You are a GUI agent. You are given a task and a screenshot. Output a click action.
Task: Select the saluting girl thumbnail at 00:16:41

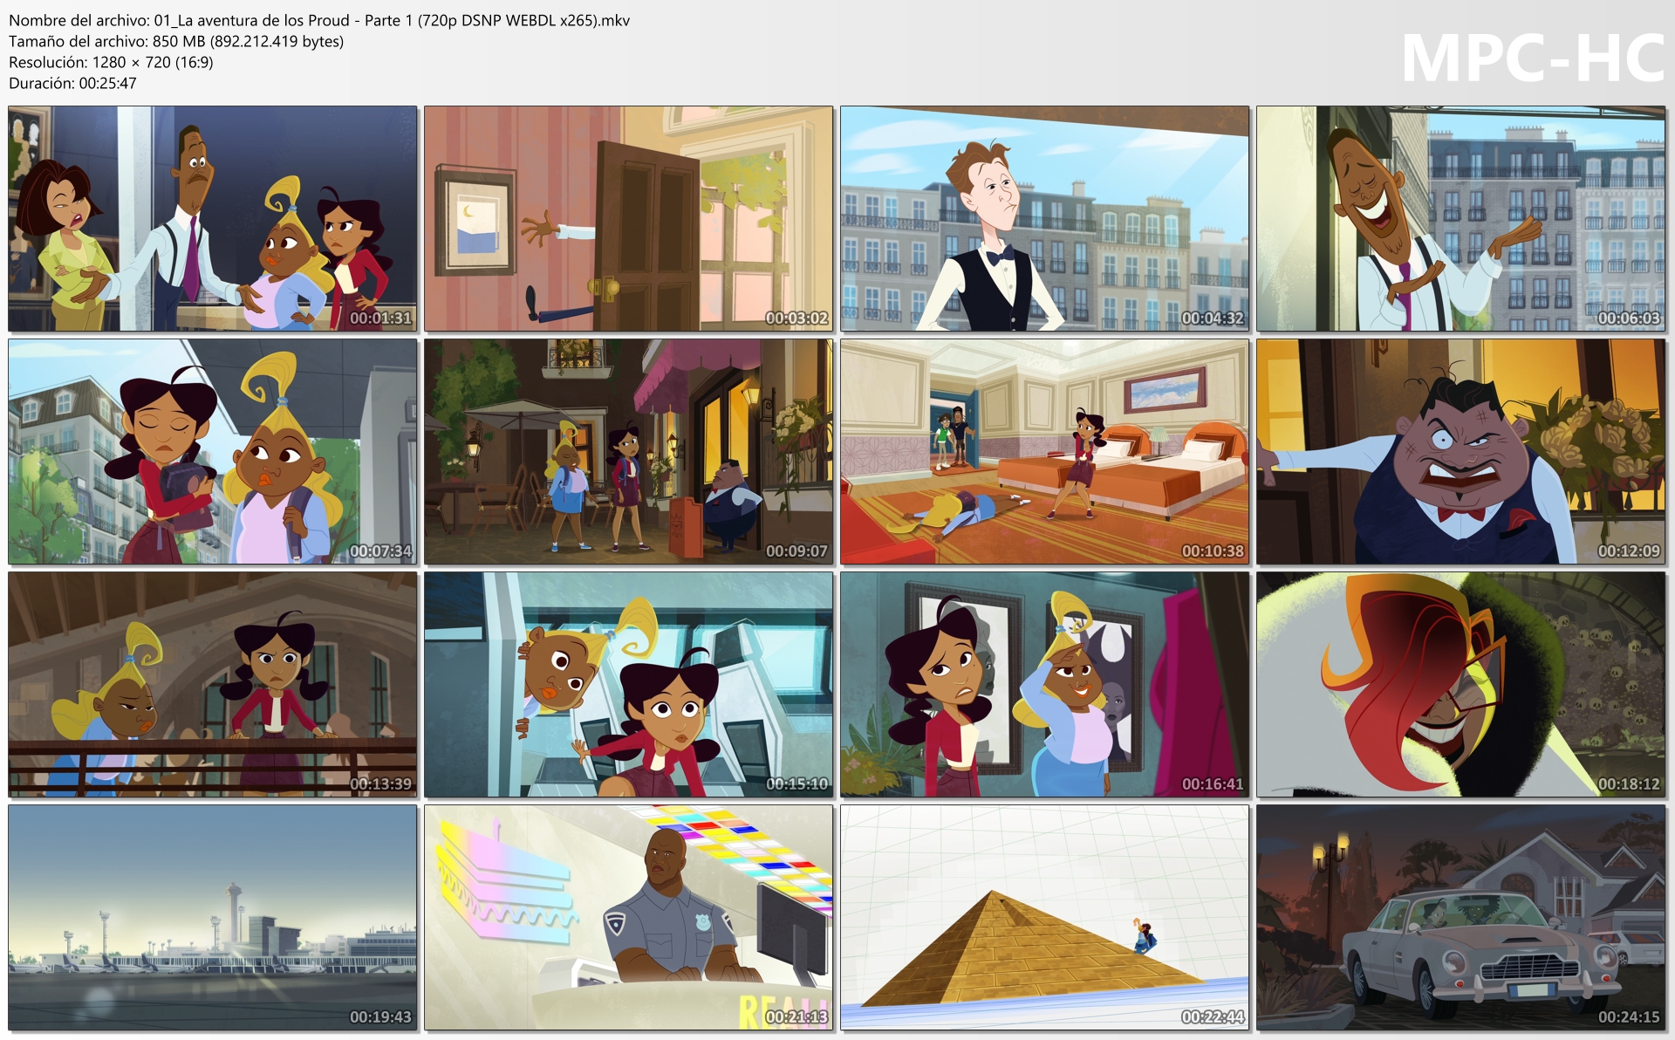1044,685
